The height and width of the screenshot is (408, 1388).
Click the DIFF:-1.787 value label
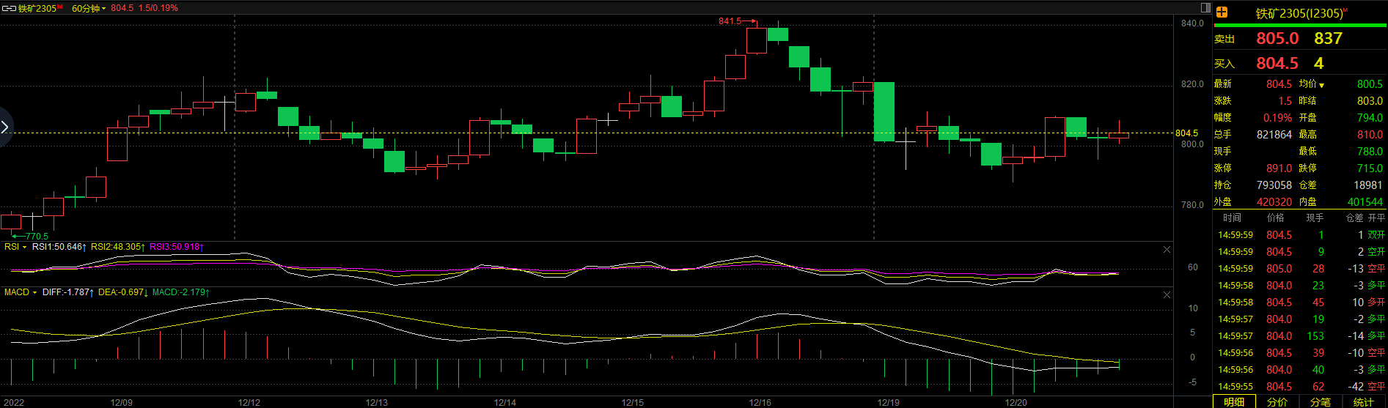pos(67,292)
